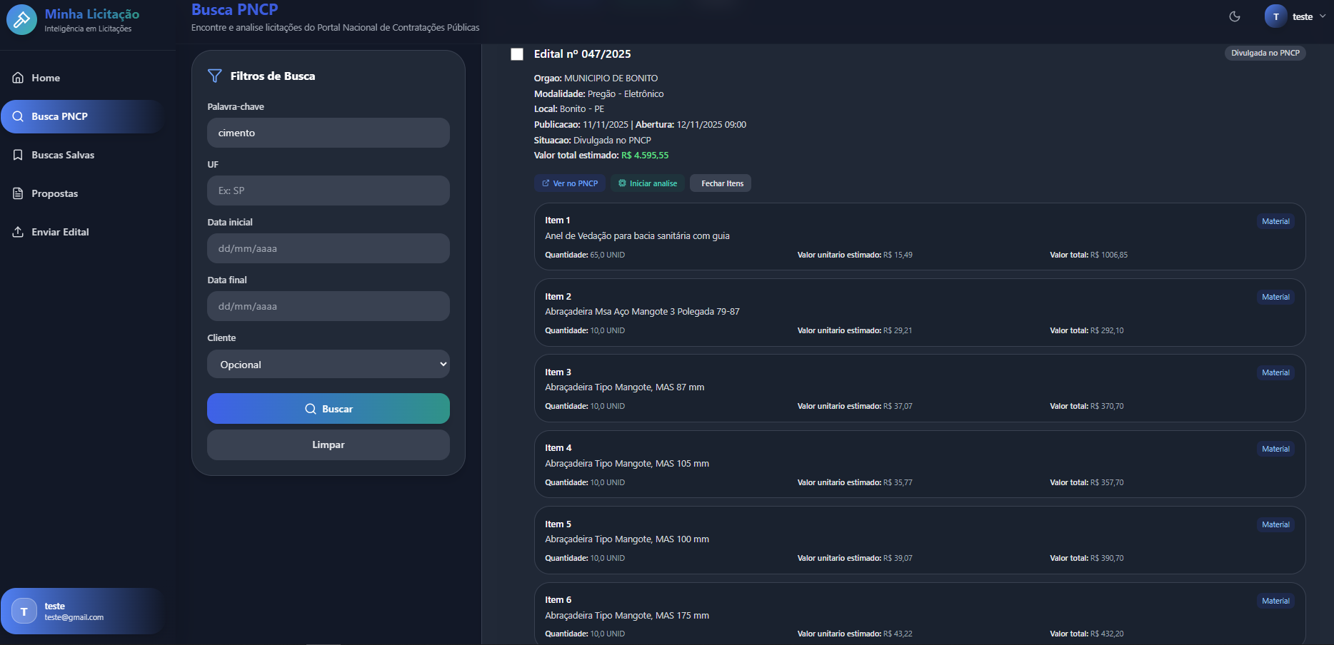The width and height of the screenshot is (1334, 645).
Task: Open the Propostas menu item
Action: click(54, 193)
